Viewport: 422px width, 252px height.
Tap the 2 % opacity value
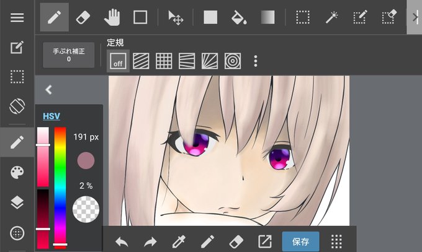[86, 186]
